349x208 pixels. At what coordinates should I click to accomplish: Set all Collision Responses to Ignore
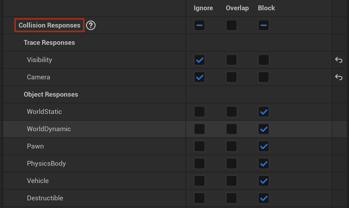[x=200, y=25]
